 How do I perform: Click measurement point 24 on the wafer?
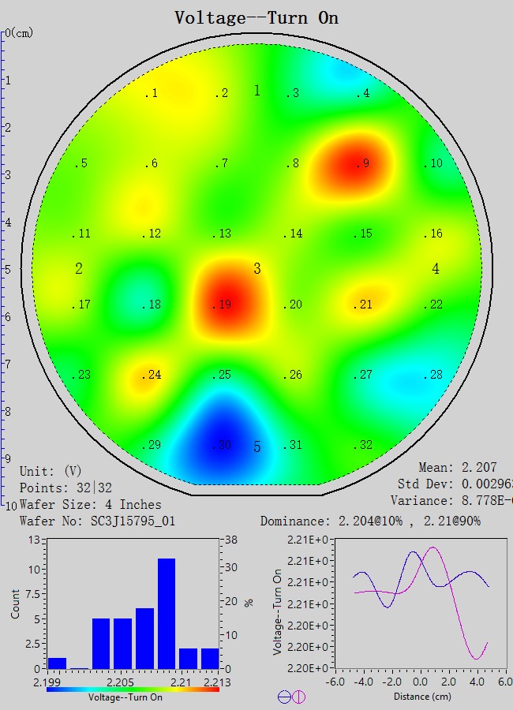152,375
